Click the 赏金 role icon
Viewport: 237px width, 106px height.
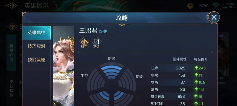pos(97,43)
